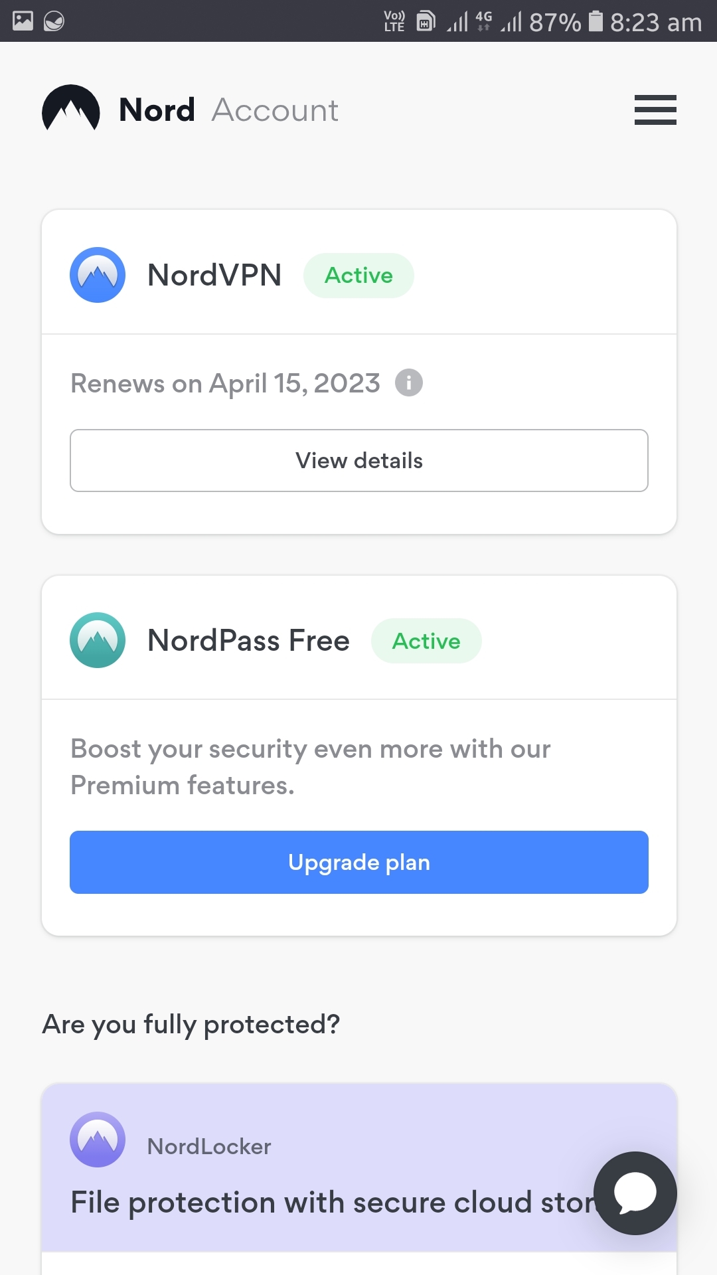Image resolution: width=717 pixels, height=1275 pixels.
Task: Tap the NordPass Free Active badge
Action: (426, 641)
